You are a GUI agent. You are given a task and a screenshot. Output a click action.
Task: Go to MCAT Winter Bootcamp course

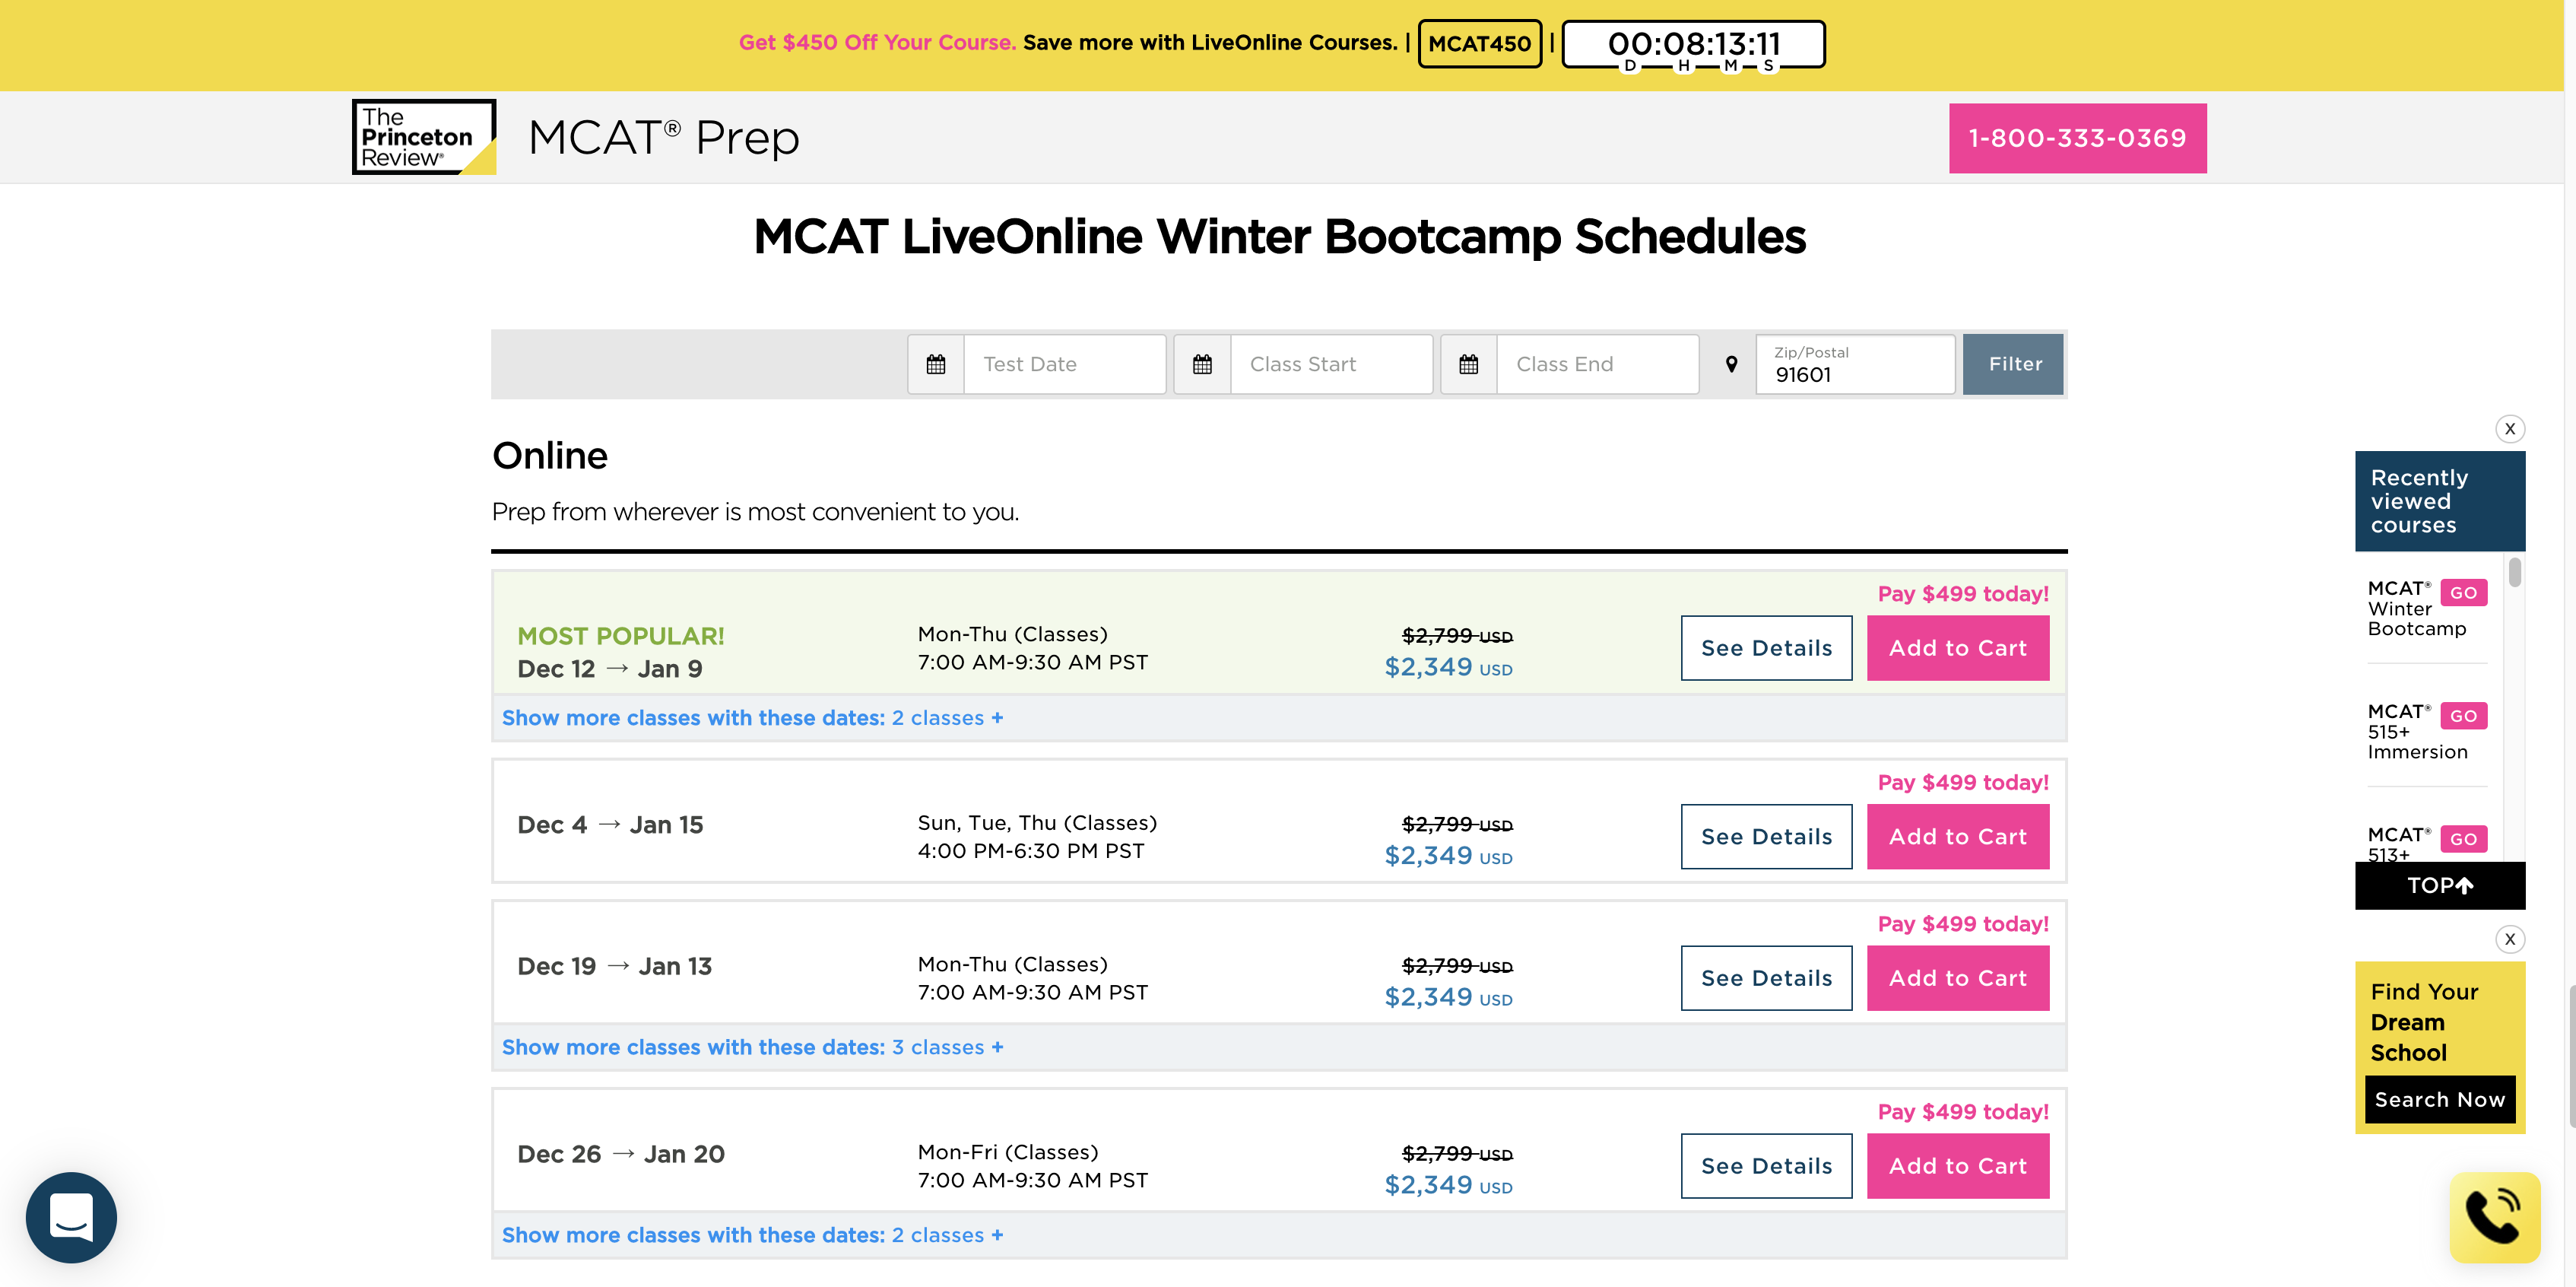point(2463,593)
